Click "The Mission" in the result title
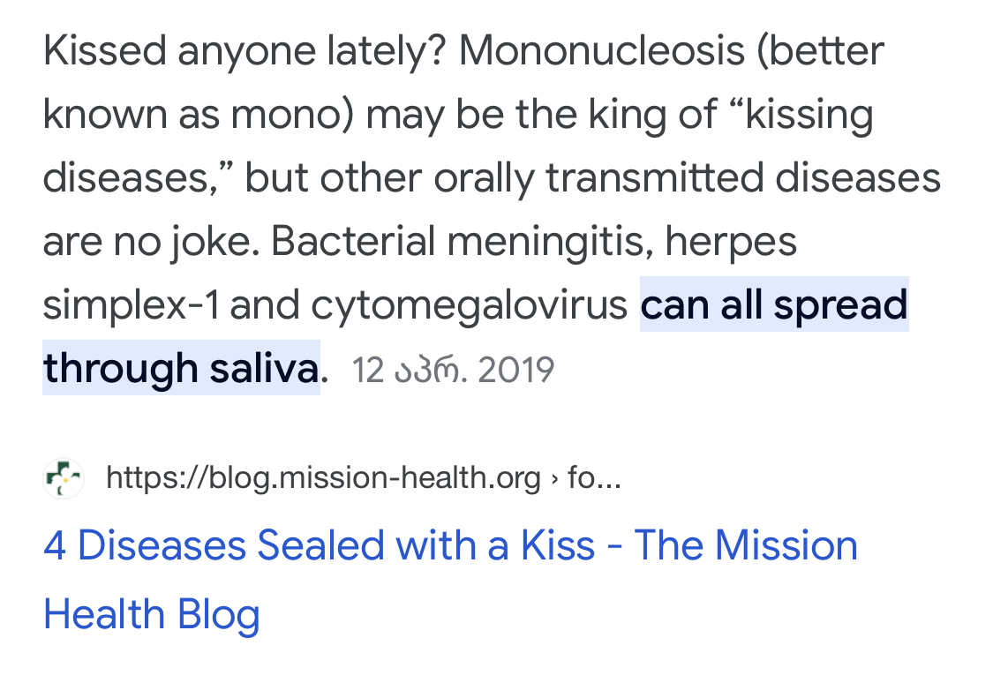993x698 pixels. [746, 545]
